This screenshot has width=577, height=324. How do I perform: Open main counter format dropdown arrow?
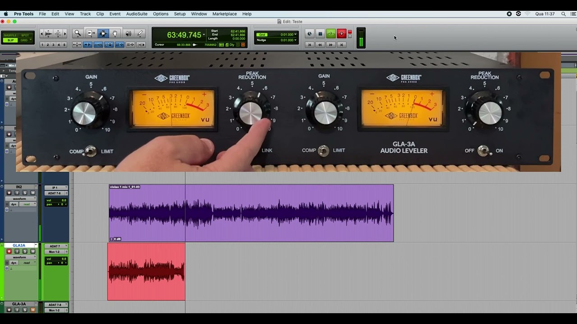pyautogui.click(x=204, y=35)
